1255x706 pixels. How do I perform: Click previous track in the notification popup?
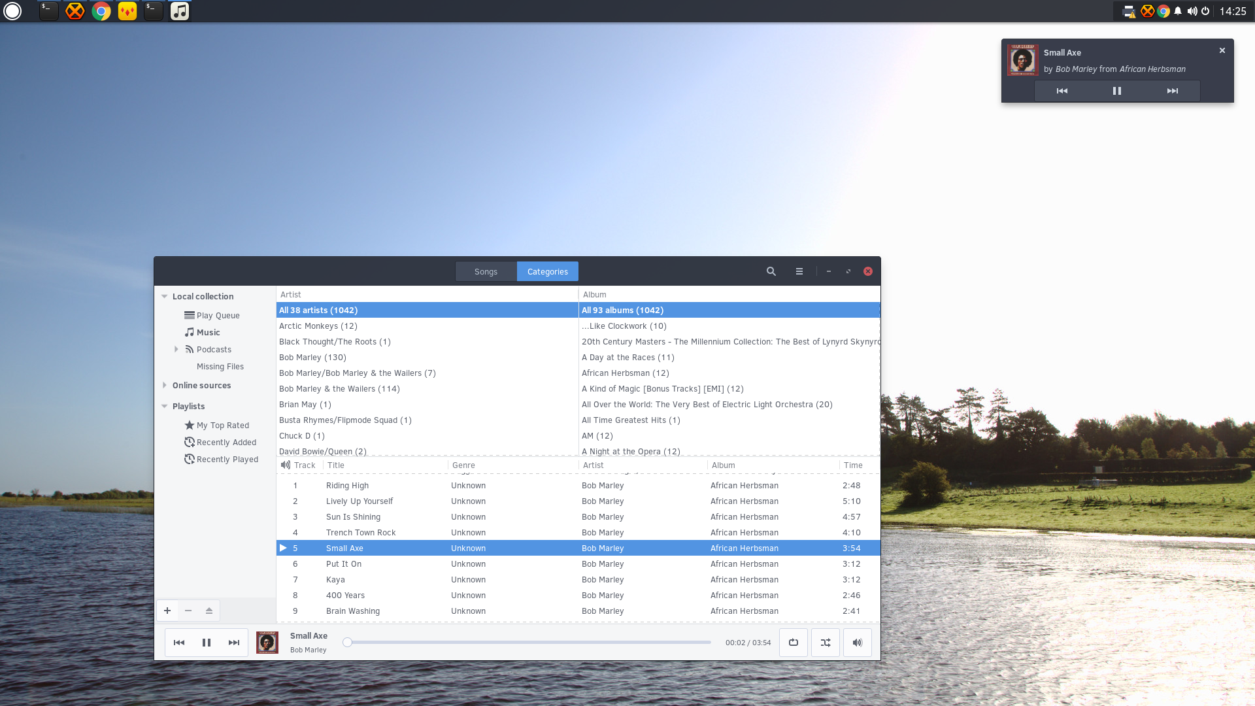[1062, 91]
